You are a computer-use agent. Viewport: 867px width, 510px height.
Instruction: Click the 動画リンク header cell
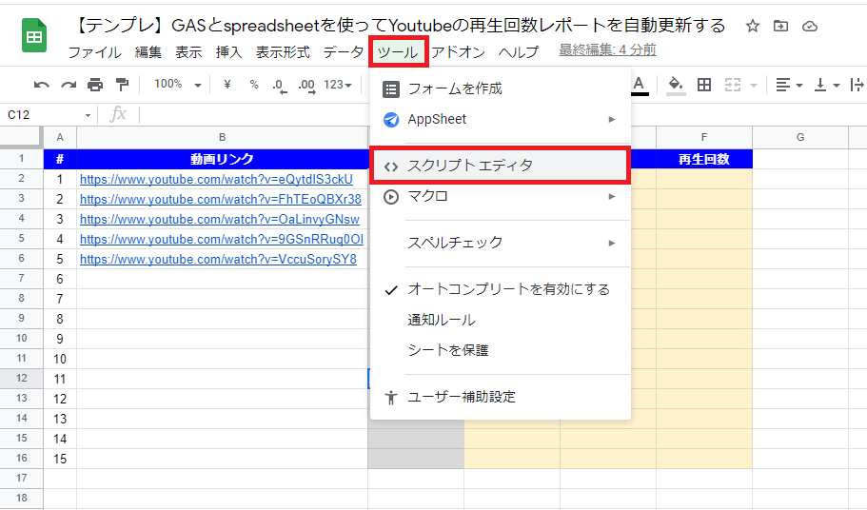[223, 159]
